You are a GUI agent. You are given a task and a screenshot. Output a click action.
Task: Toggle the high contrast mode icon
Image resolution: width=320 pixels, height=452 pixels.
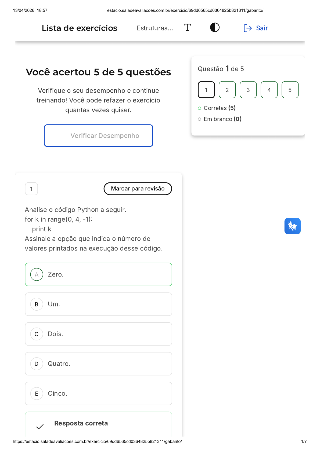(x=215, y=27)
